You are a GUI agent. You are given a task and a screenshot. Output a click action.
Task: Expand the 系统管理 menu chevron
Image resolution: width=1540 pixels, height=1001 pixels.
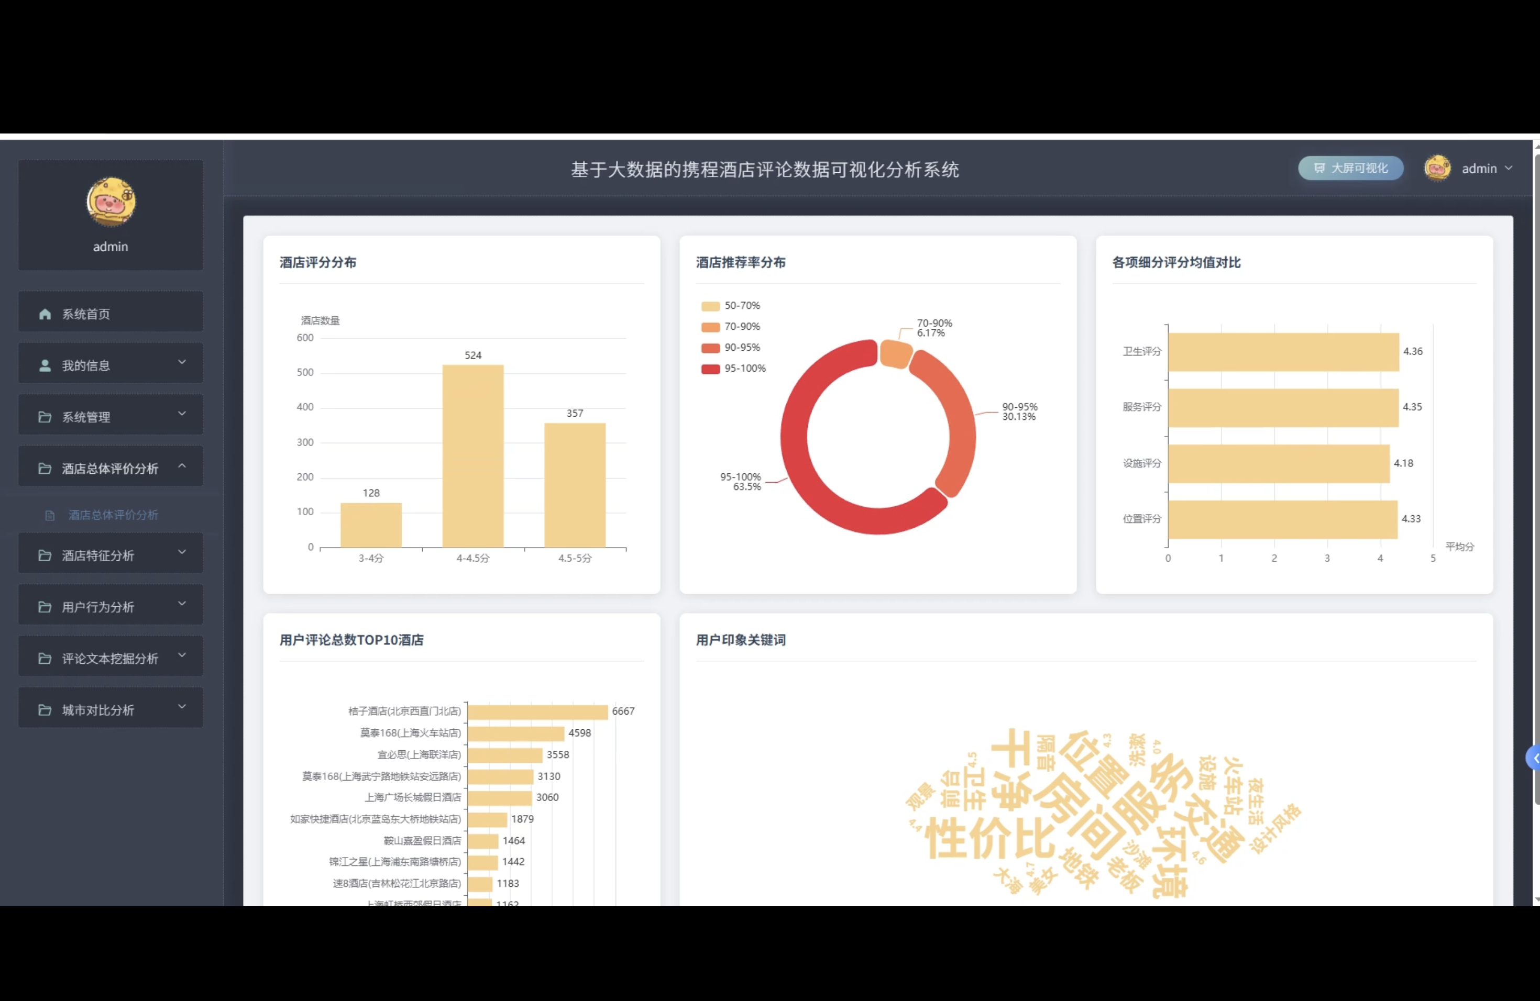coord(182,414)
